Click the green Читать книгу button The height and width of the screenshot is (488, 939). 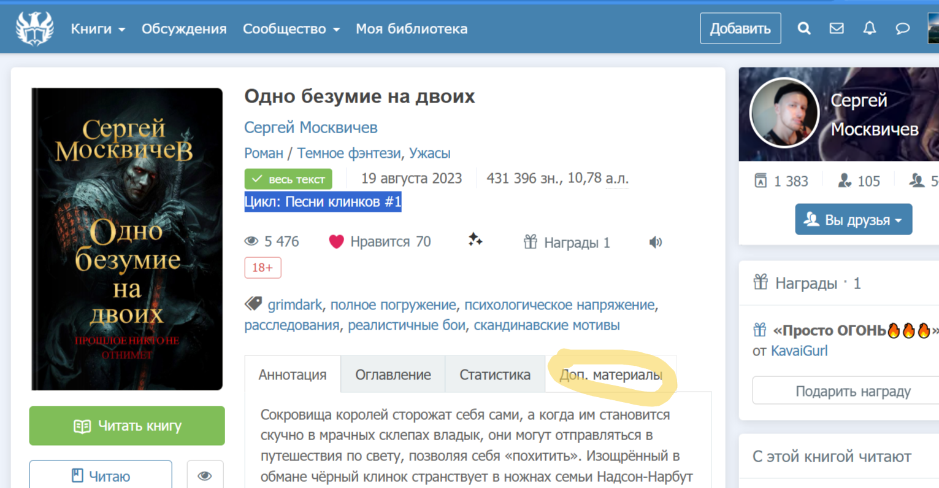(x=127, y=425)
